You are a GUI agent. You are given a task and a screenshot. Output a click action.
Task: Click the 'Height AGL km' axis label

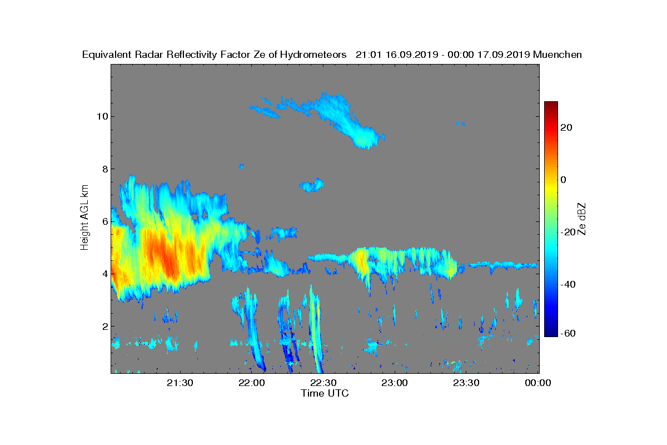pos(84,219)
